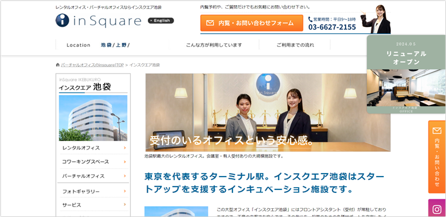Select the 池袋 location link

point(106,45)
